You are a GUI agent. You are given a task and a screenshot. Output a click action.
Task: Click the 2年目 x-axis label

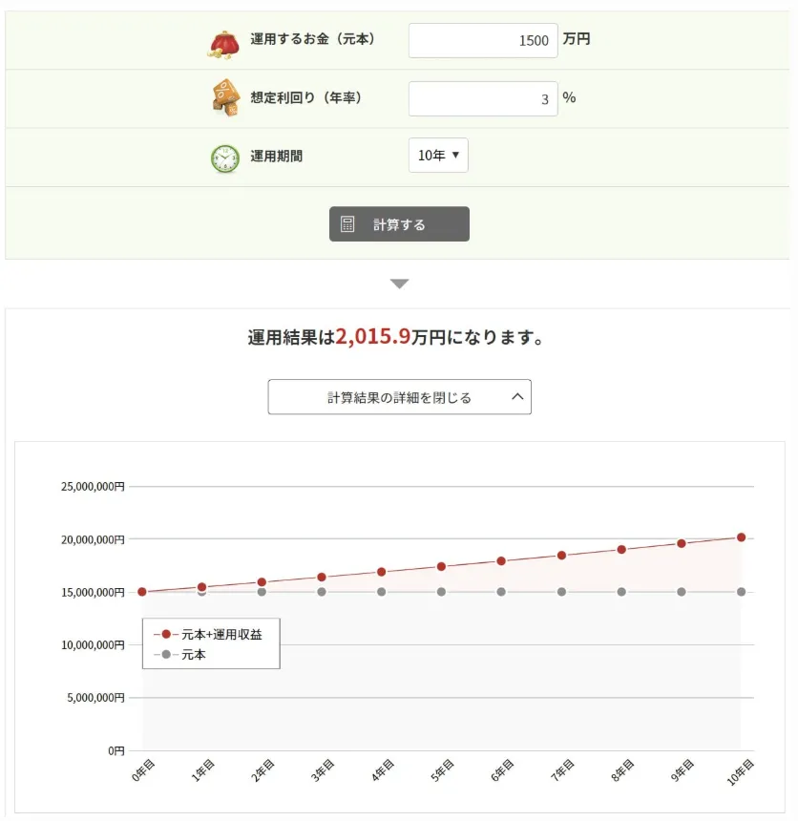(x=263, y=770)
